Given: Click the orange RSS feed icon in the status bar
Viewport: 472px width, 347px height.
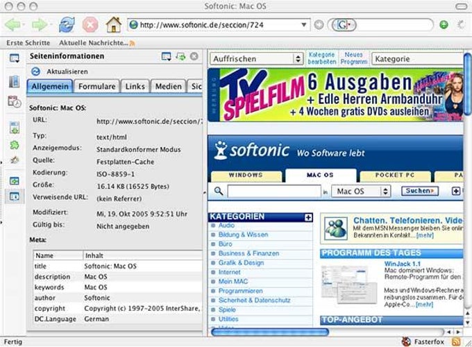Looking at the screenshot, I should click(x=456, y=341).
